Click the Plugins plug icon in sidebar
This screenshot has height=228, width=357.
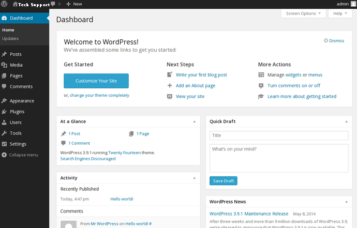coord(4,112)
